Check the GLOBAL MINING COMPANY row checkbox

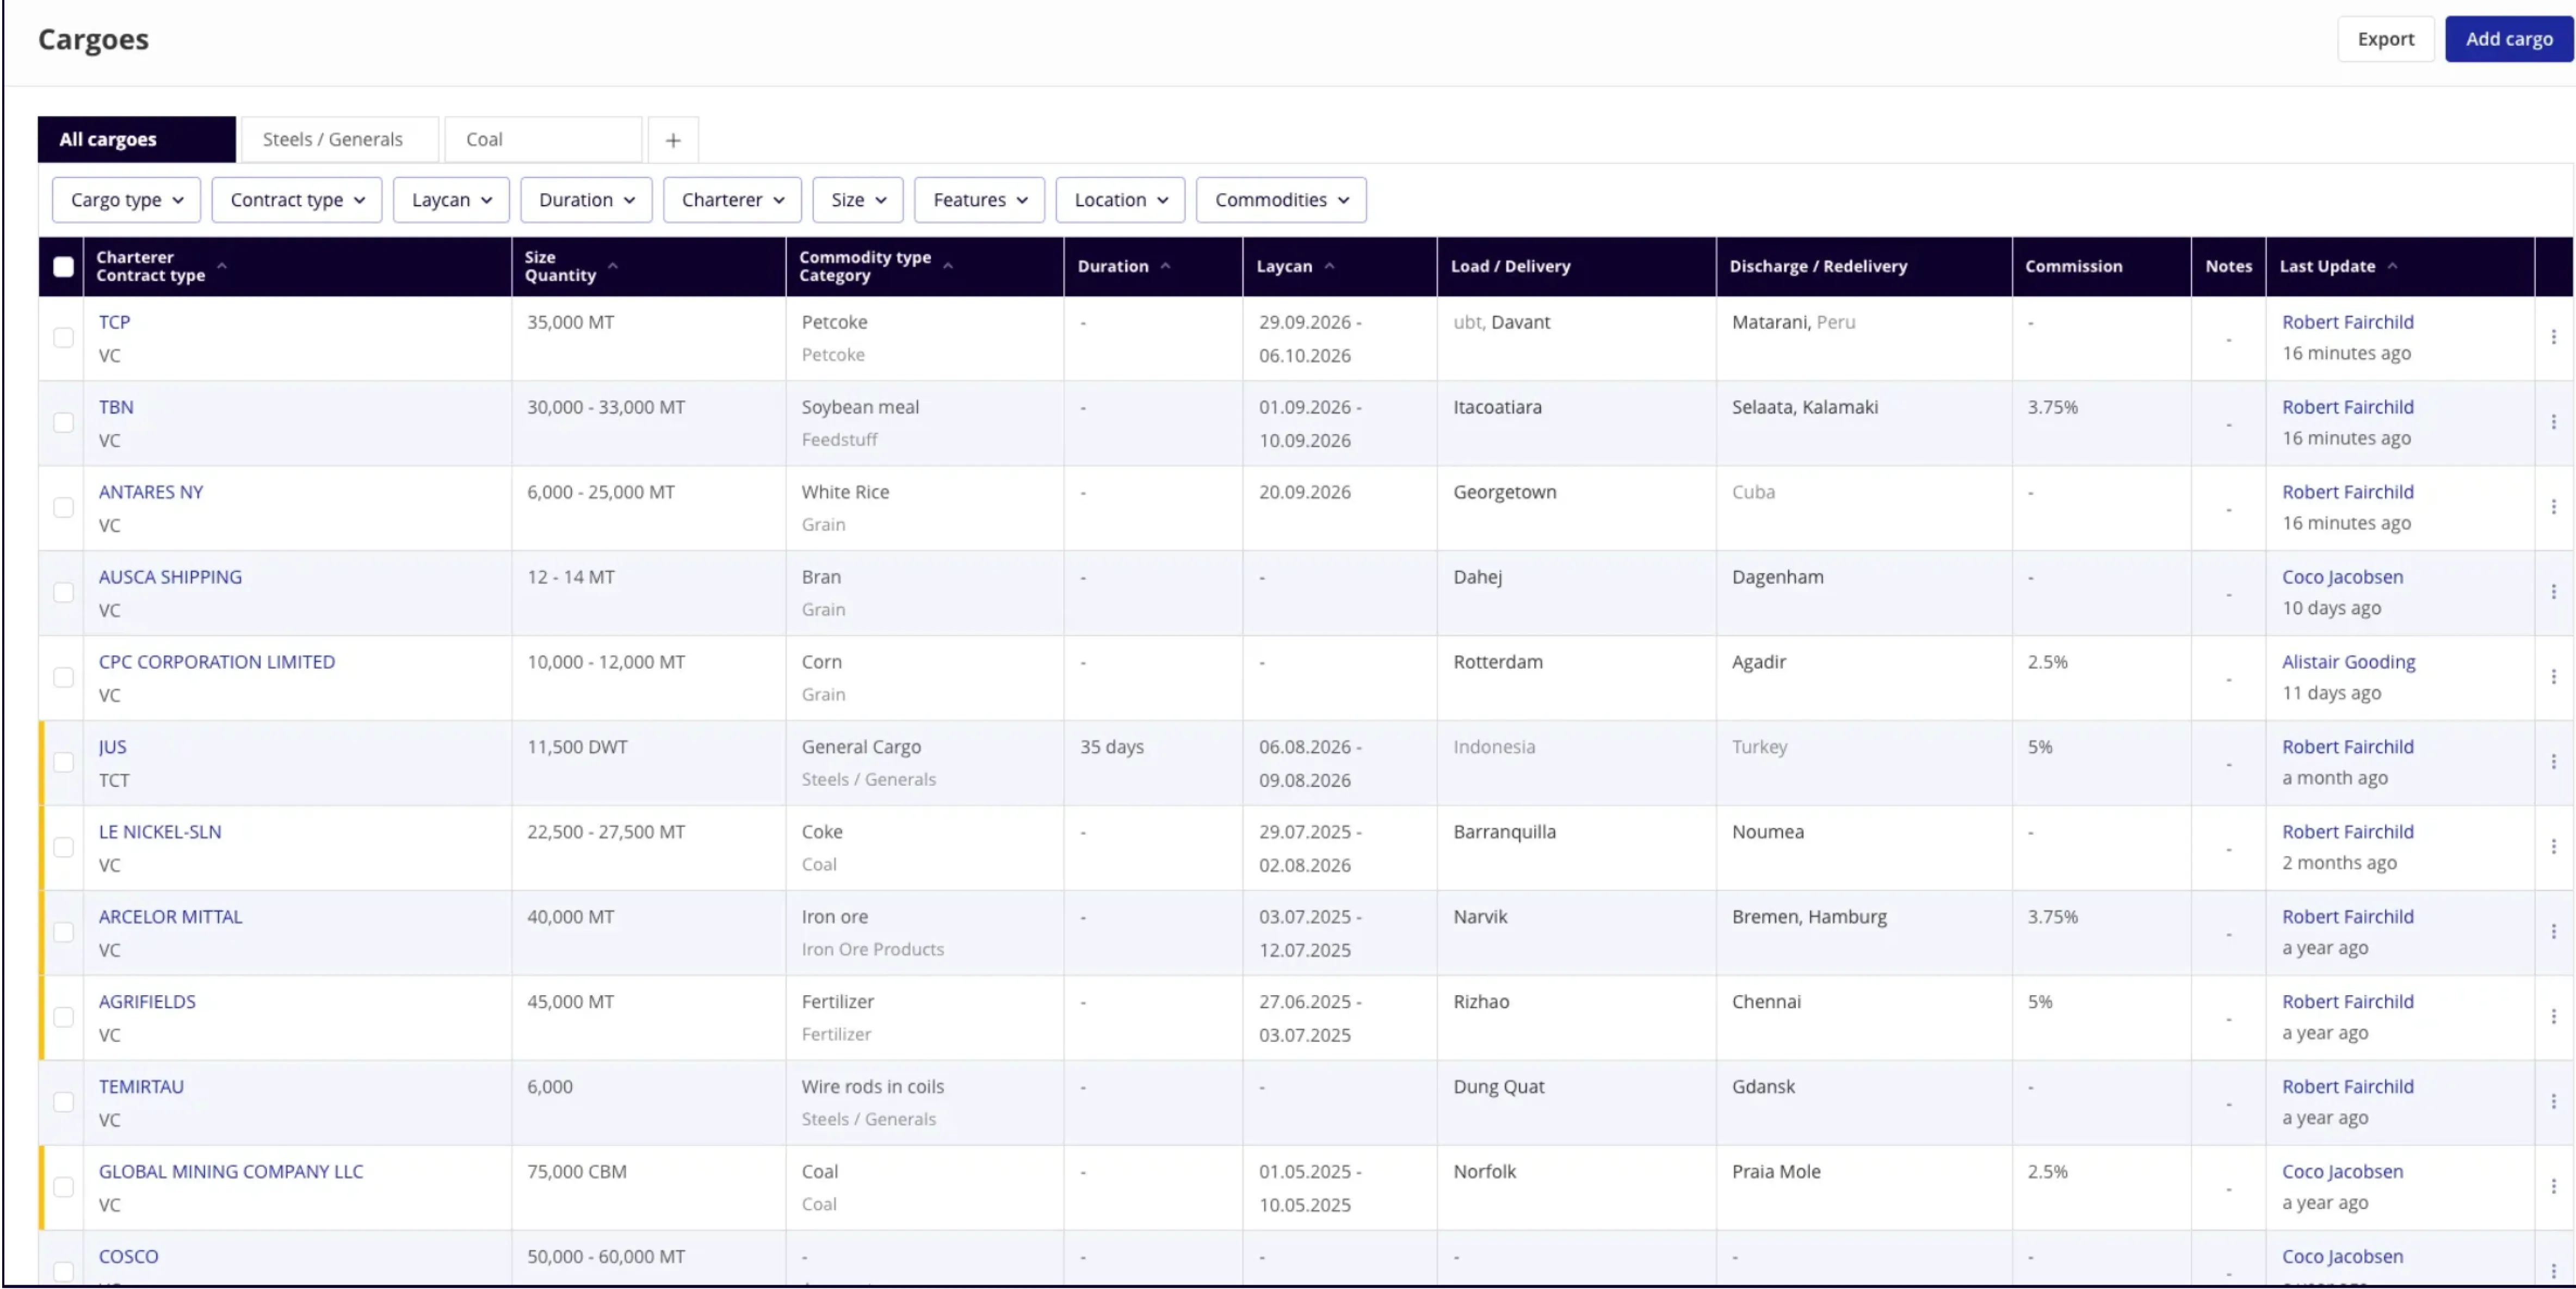coord(63,1188)
